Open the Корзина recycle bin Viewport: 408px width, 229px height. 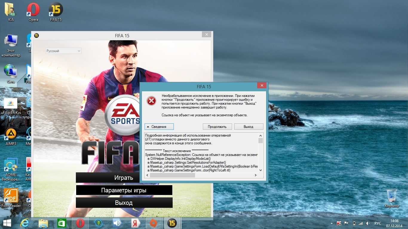[392, 198]
